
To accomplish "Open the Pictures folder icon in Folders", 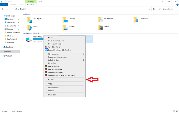I will (x=65, y=28).
